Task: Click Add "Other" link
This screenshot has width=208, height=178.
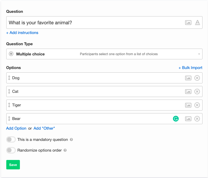Action: [x=44, y=128]
